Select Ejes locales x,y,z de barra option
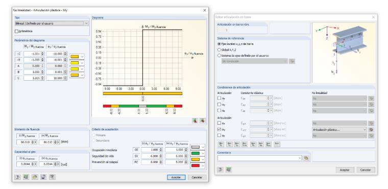Viewport: 388px width, 189px height. pos(219,44)
